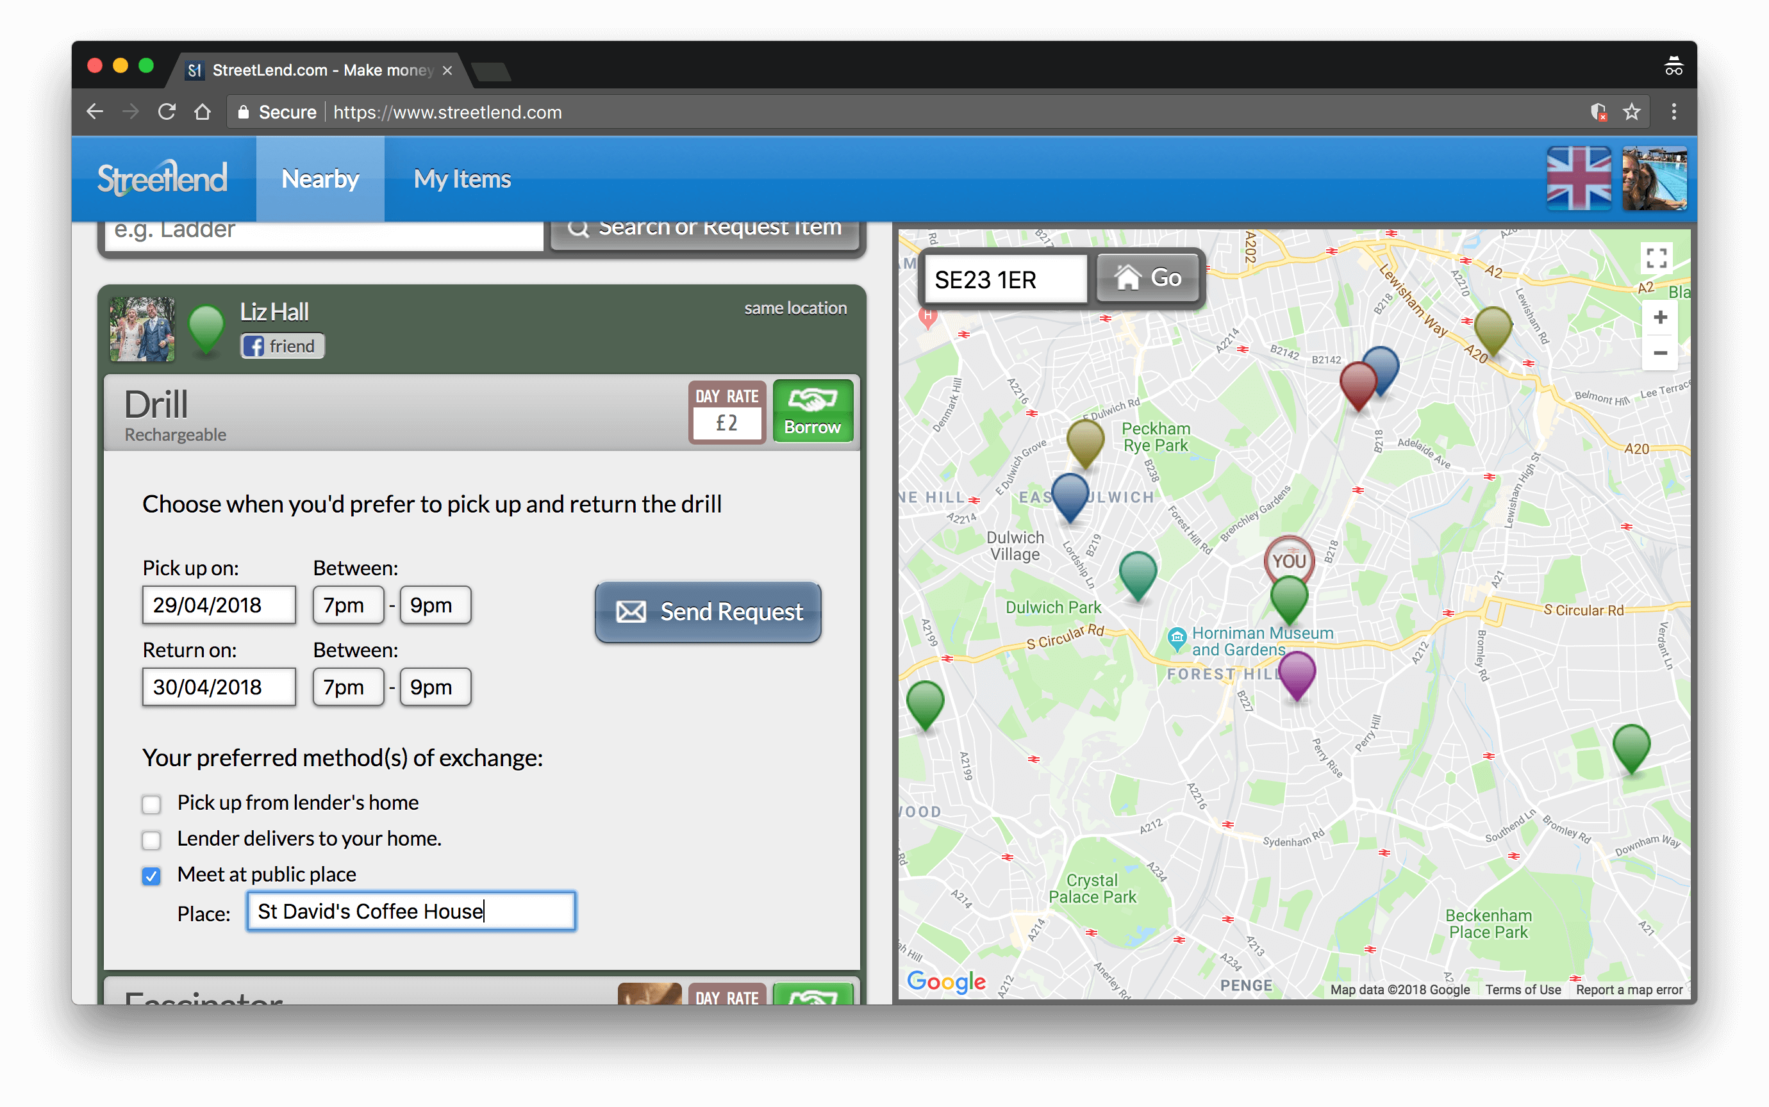Screen dimensions: 1769x1107
Task: Check Lender delivers to your home
Action: pos(151,840)
